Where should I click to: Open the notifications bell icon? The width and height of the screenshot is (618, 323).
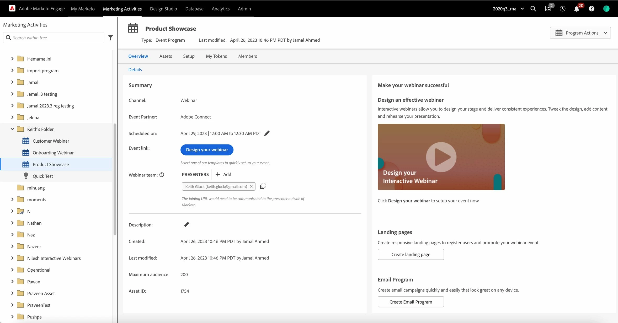[577, 9]
